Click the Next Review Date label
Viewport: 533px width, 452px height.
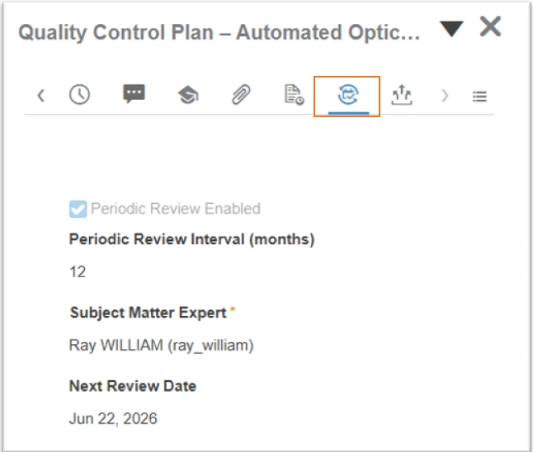(132, 386)
